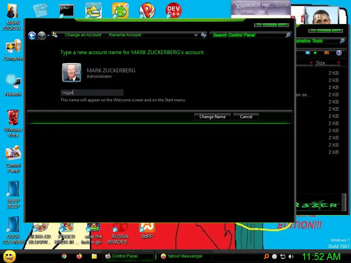Cancel the account rename
351x263 pixels.
(x=246, y=117)
